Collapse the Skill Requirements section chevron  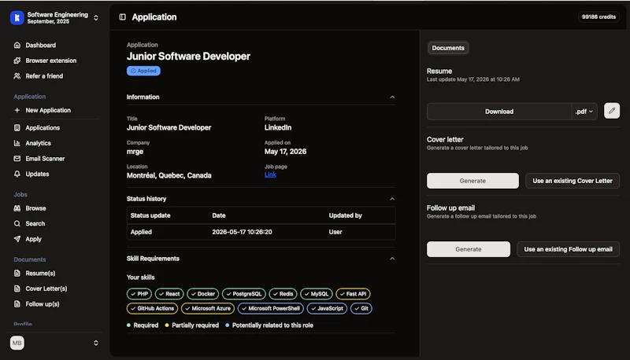(x=392, y=259)
